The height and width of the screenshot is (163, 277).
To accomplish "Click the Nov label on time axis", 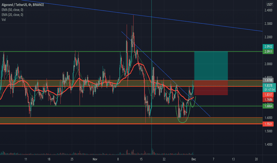I will coord(95,159).
